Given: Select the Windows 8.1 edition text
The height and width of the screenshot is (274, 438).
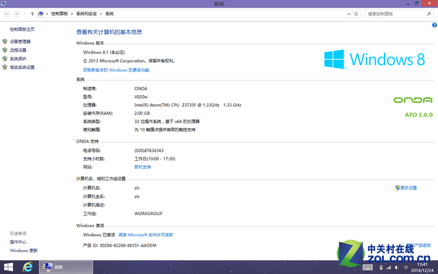Looking at the screenshot, I should coord(104,52).
